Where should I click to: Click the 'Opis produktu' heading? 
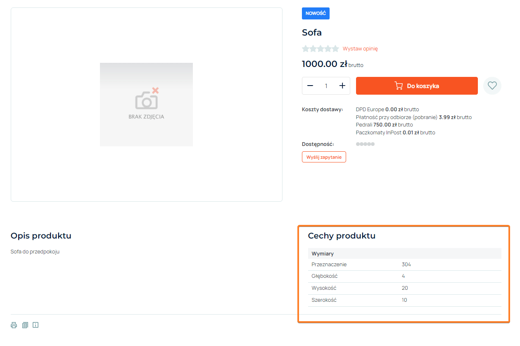pos(41,236)
